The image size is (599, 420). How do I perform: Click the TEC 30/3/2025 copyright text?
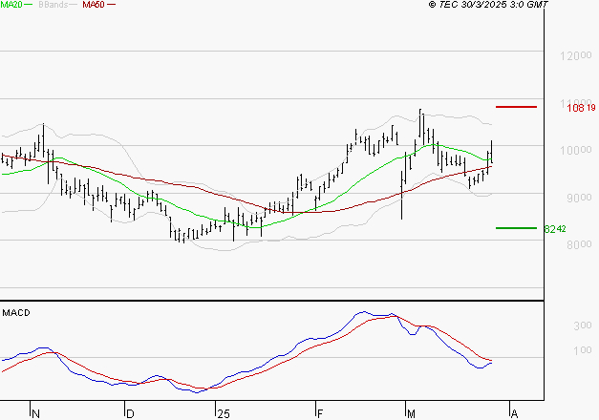pyautogui.click(x=488, y=5)
